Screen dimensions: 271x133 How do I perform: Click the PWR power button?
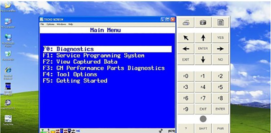tap(221, 129)
